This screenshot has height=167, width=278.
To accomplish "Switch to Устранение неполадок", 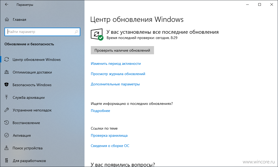I will point(42,110).
